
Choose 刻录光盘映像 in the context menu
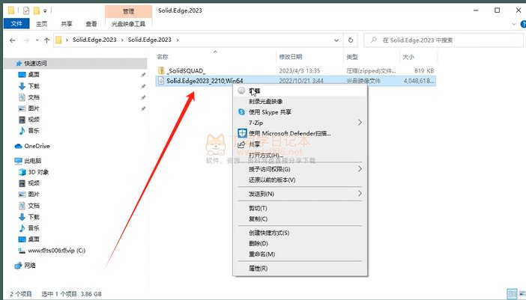[300, 102]
